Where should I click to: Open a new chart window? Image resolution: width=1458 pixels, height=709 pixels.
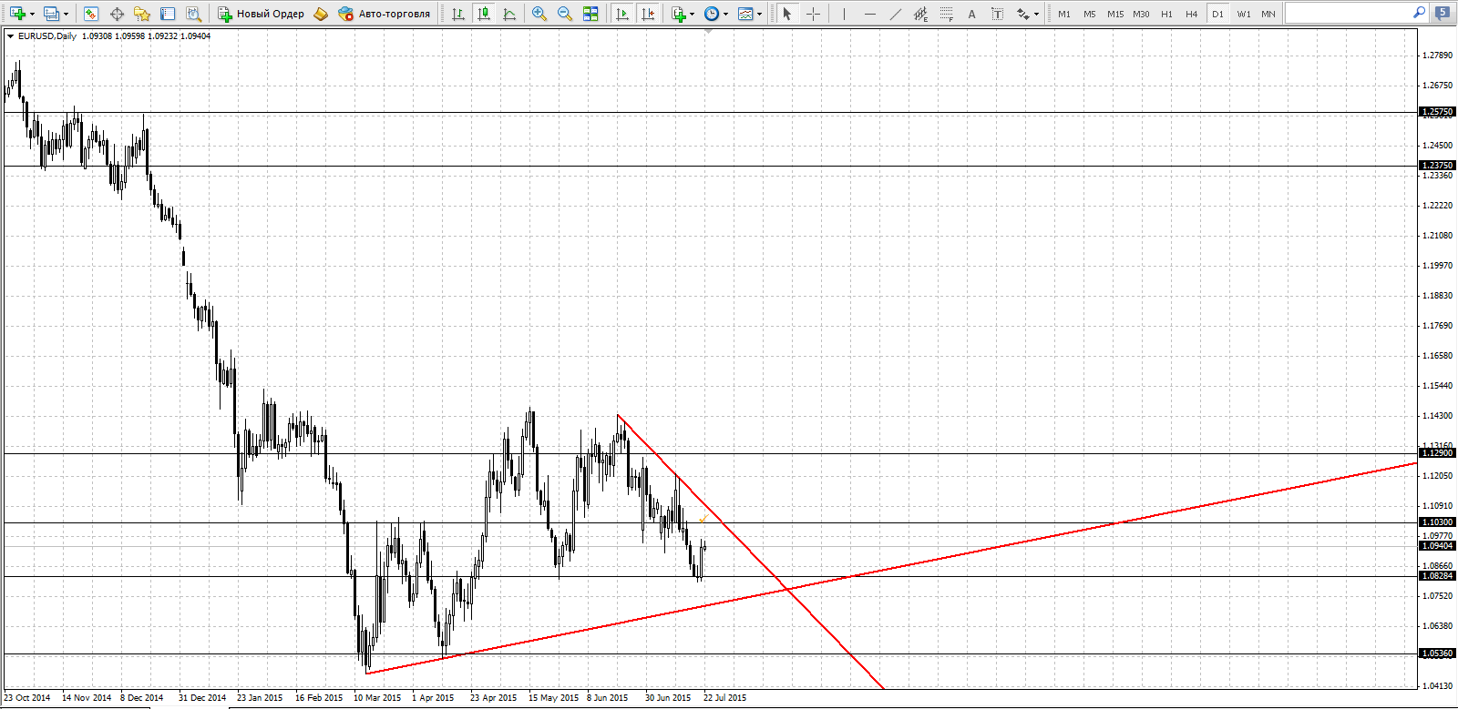(17, 14)
